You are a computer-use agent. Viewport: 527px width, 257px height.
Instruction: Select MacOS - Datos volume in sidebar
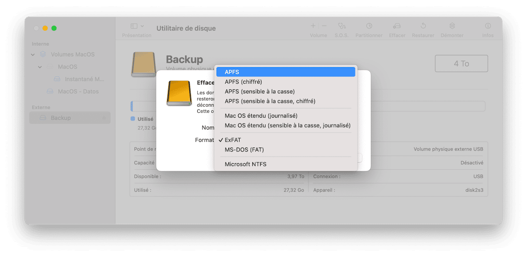tap(78, 92)
